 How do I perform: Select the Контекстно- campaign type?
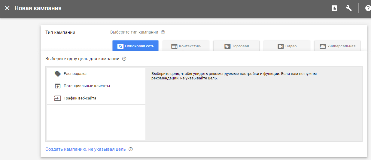pos(186,46)
